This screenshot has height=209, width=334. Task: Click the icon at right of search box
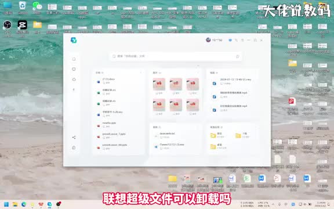(238, 56)
